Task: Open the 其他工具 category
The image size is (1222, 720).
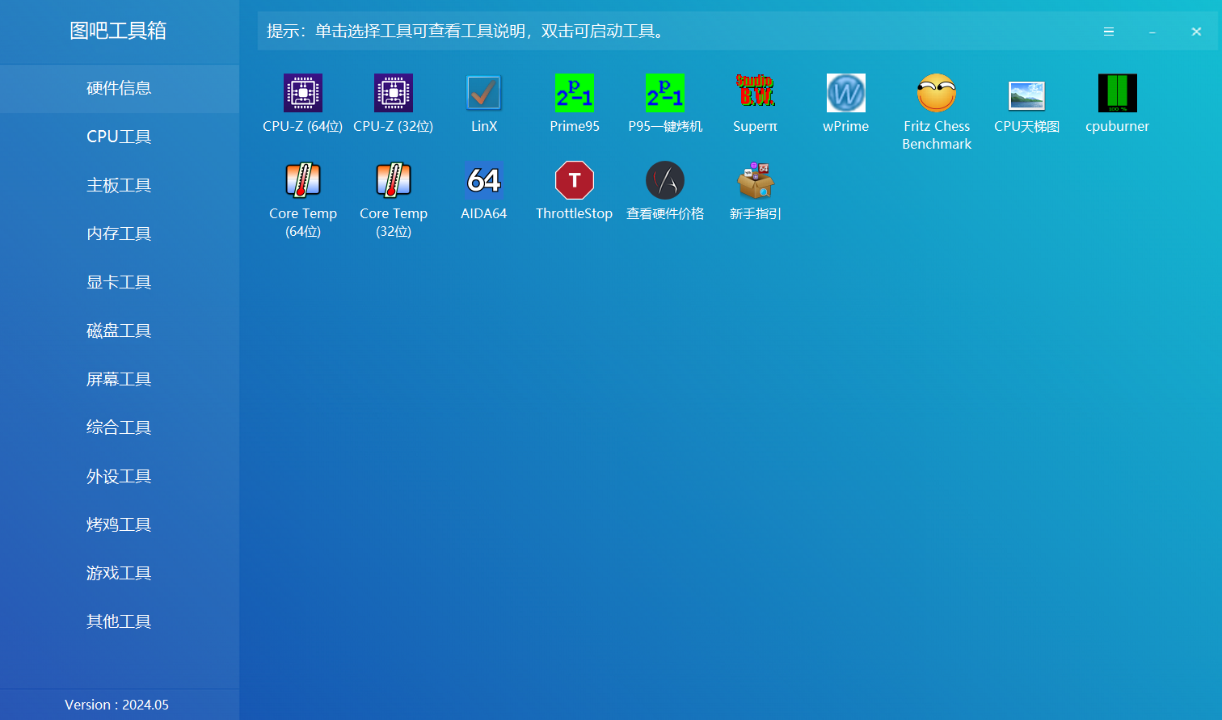Action: [120, 621]
